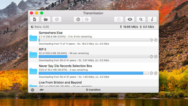This screenshot has width=188, height=106.
Task: Toggle turtle speed limit mode
Action: click(x=42, y=90)
